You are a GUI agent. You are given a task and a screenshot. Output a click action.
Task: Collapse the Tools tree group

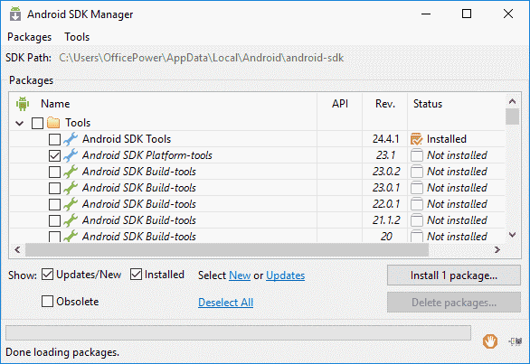pos(20,123)
